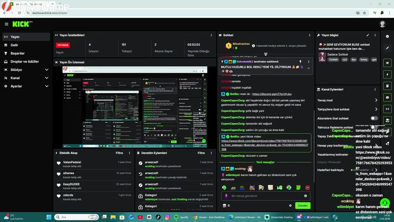394x222 pixels.
Task: Click the shop icon below the chat
Action: click(224, 205)
